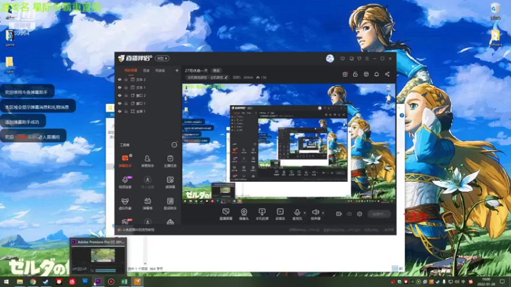Add a 摄像头 camera source

click(244, 214)
